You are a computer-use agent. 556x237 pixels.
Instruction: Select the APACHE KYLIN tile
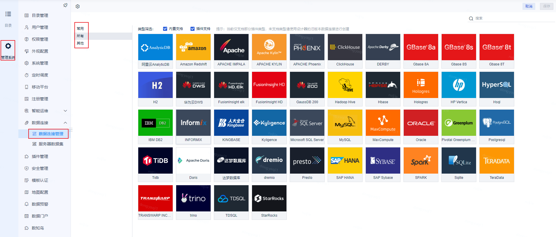pos(269,51)
